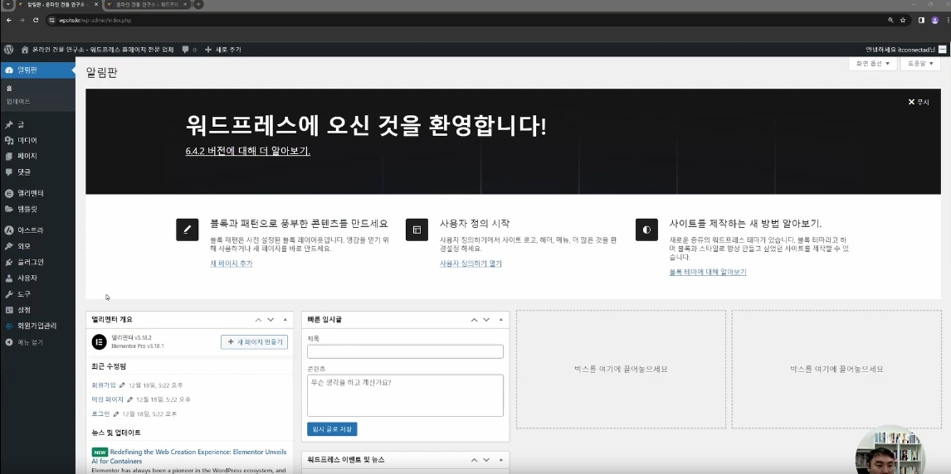Viewport: 951px width, 474px height.
Task: Toggle the 빠른 임시글 panel with triangle arrow
Action: (501, 320)
